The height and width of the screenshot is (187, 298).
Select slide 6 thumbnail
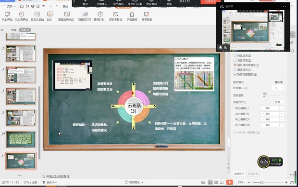click(21, 53)
